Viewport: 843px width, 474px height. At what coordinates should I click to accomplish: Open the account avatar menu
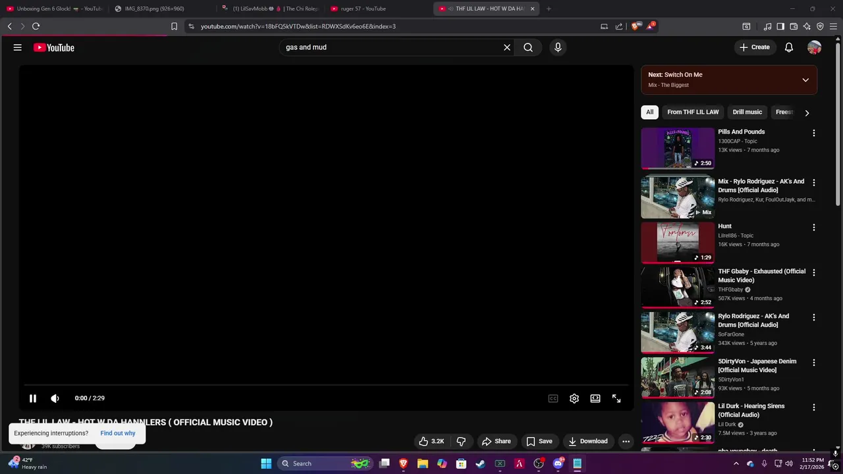pyautogui.click(x=815, y=47)
